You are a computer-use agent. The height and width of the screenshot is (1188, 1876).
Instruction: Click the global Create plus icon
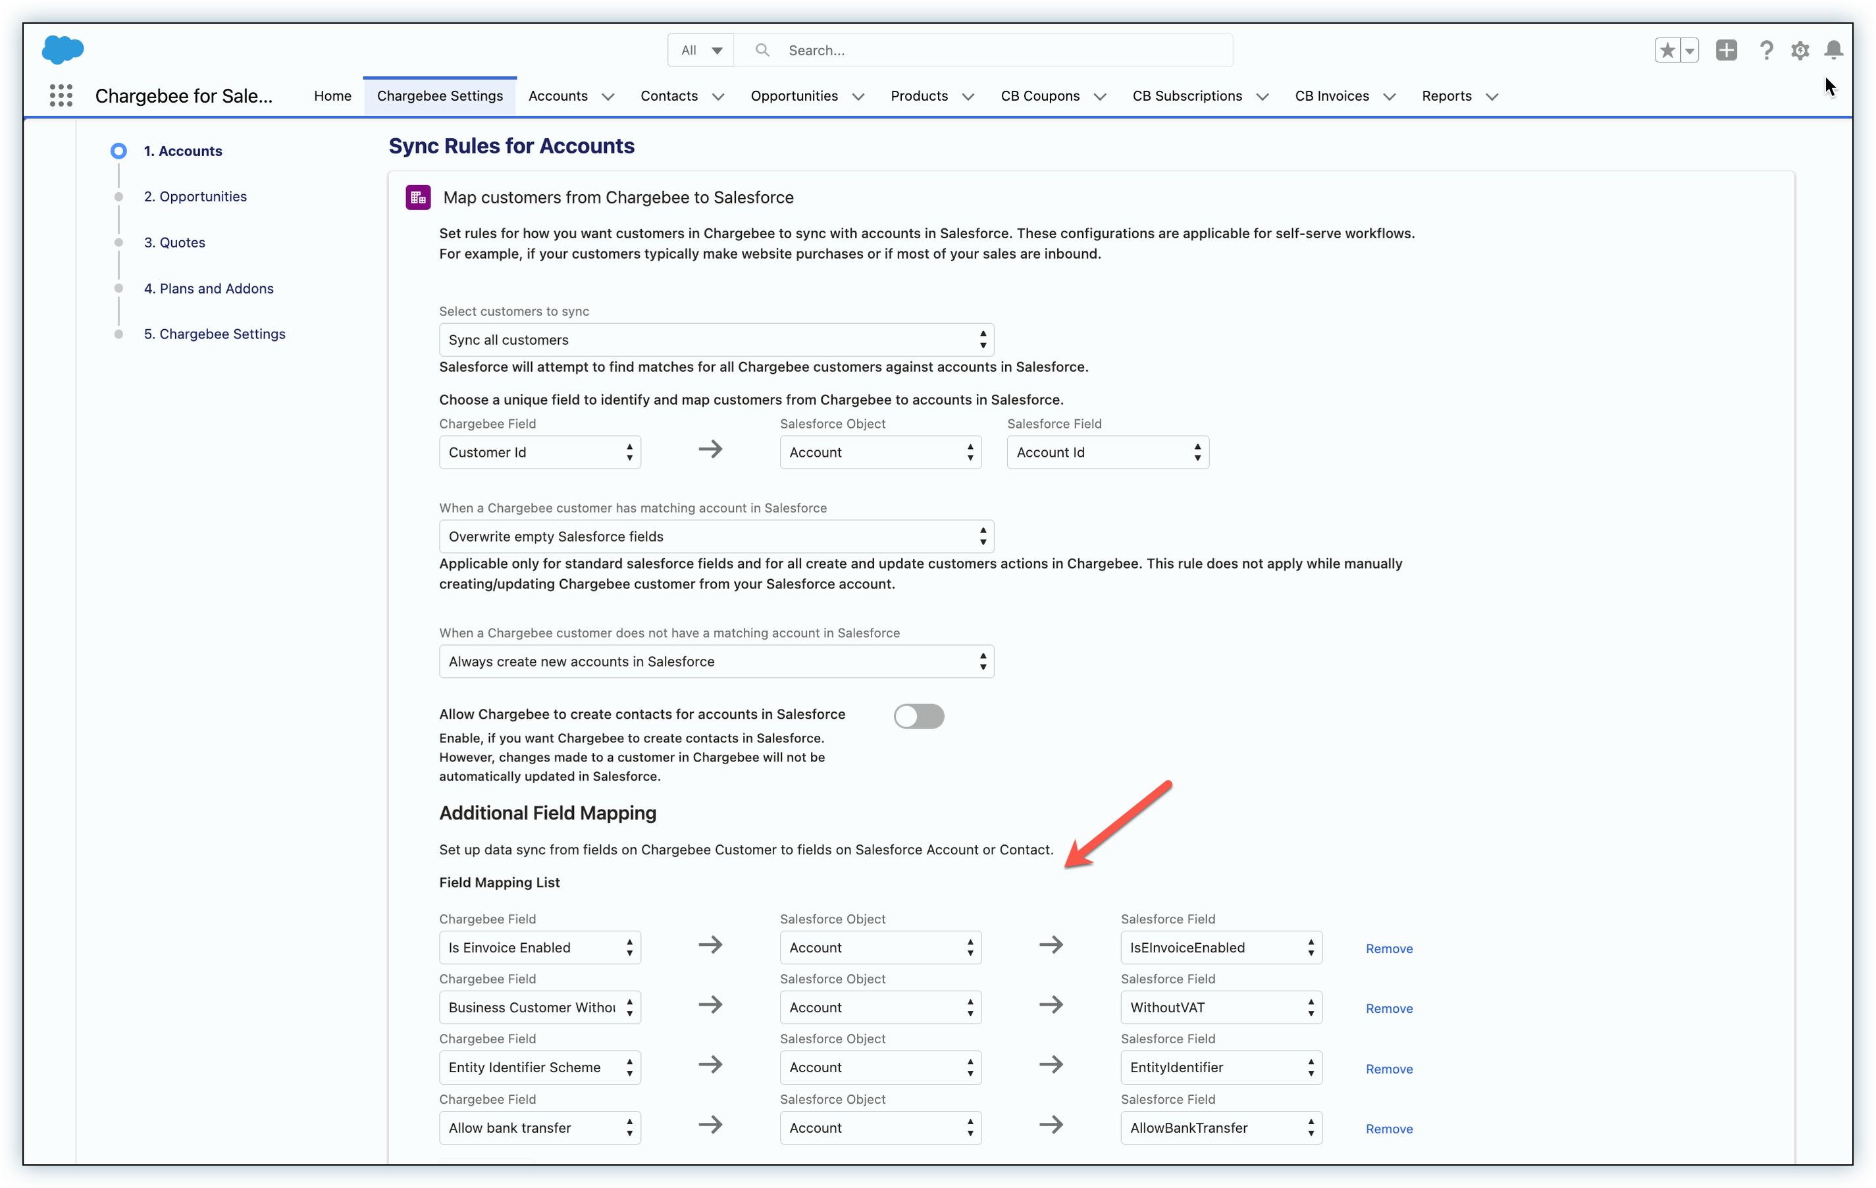coord(1726,51)
